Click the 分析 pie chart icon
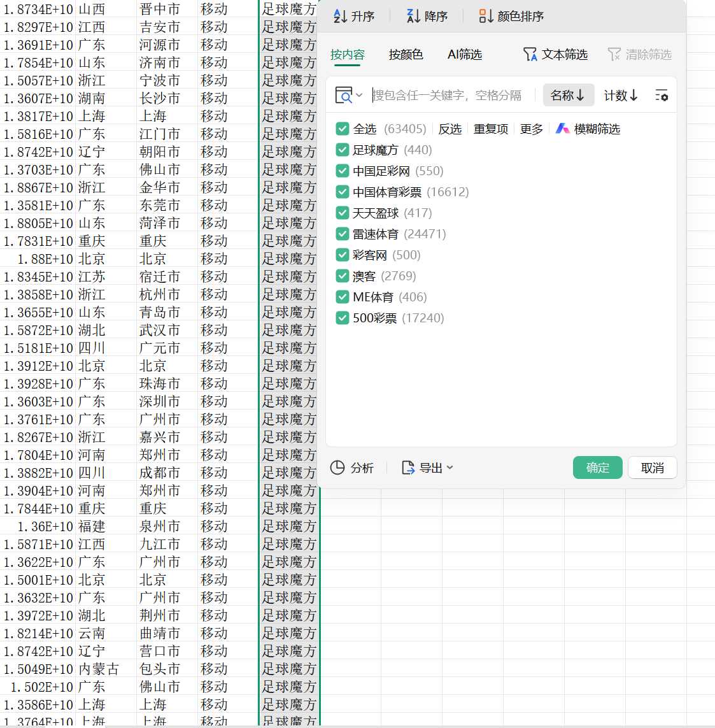The width and height of the screenshot is (715, 728). click(337, 467)
